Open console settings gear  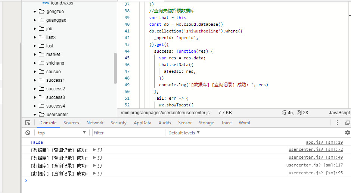pyautogui.click(x=347, y=133)
